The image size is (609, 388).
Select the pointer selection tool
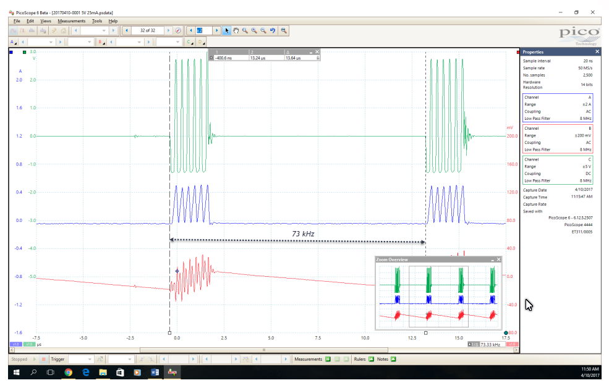pyautogui.click(x=227, y=30)
